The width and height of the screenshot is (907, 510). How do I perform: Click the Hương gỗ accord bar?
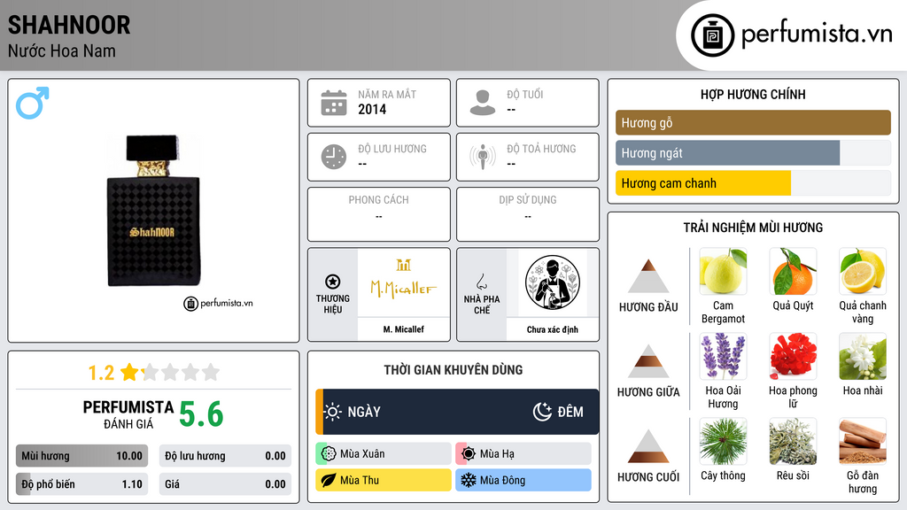[x=753, y=122]
